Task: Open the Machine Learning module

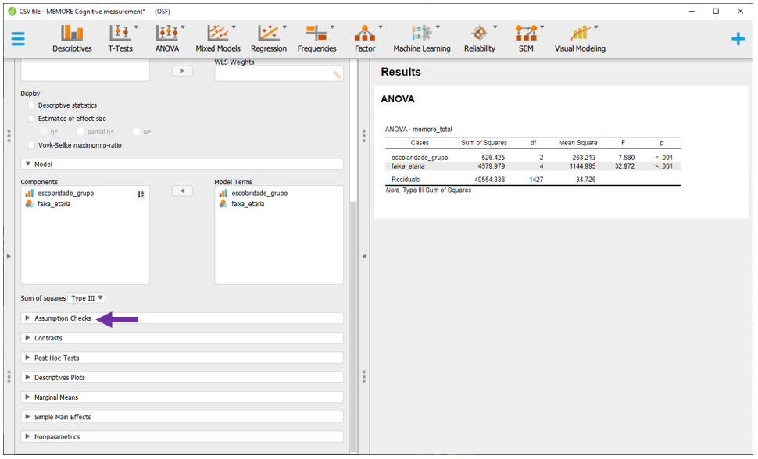Action: (x=421, y=38)
